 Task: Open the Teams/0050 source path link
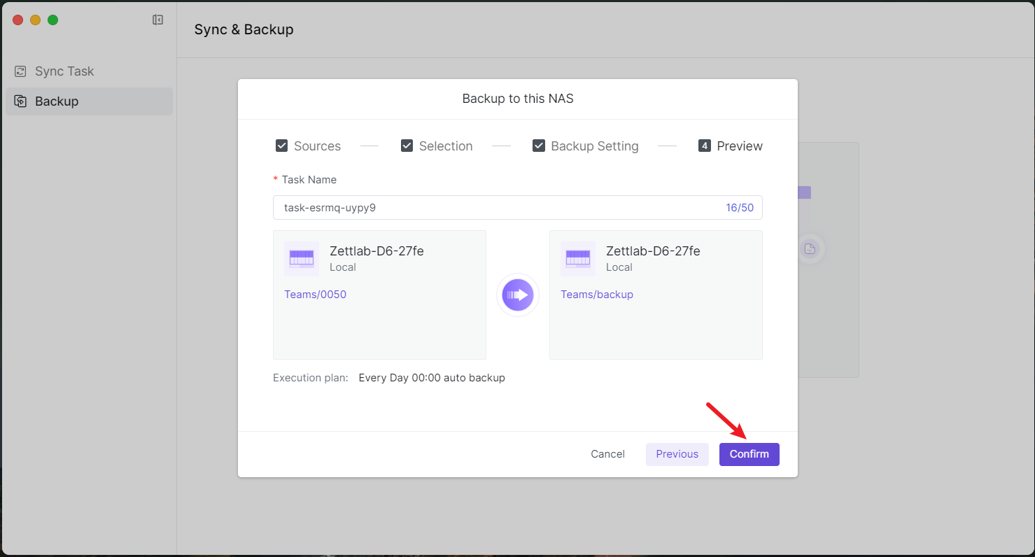click(x=315, y=295)
